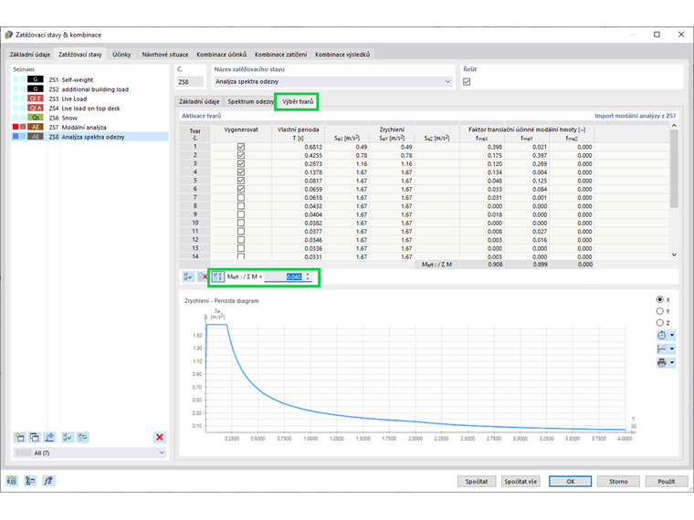Check all modes icon under table
Image resolution: width=694 pixels, height=520 pixels.
pyautogui.click(x=188, y=276)
